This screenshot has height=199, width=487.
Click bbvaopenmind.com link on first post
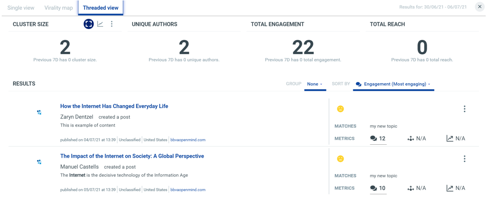pyautogui.click(x=188, y=140)
